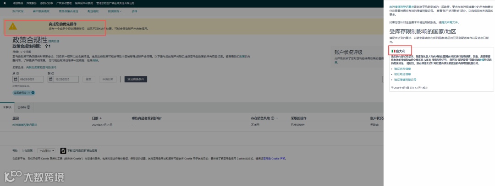
Task: Open the 欧洲增值税登记要求 table row link
Action: click(x=25, y=125)
